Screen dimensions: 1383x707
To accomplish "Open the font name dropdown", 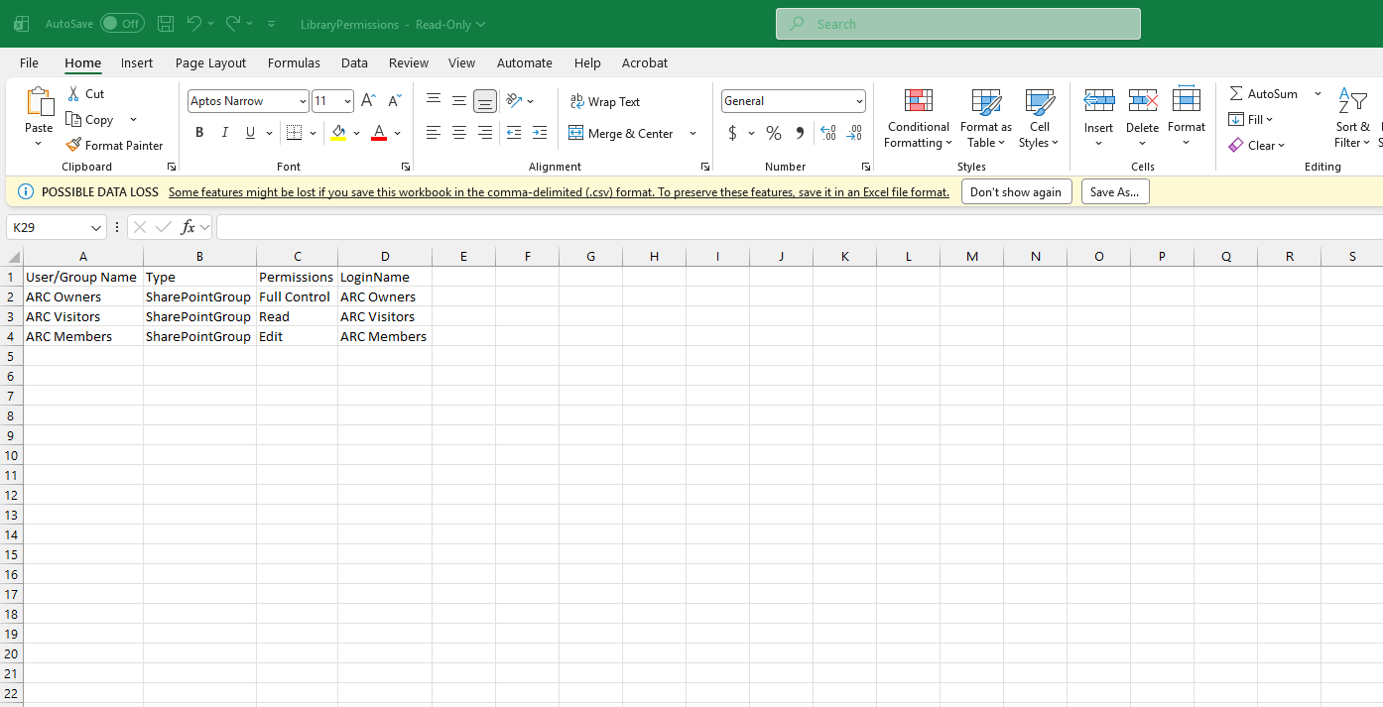I will (x=303, y=101).
